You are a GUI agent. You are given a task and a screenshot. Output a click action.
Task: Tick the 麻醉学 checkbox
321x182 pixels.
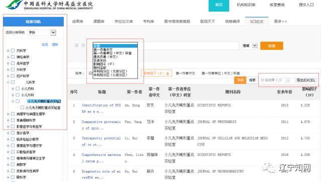tap(13, 164)
